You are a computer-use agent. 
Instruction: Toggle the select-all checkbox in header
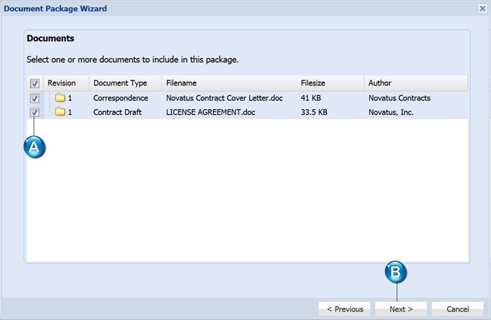point(34,83)
